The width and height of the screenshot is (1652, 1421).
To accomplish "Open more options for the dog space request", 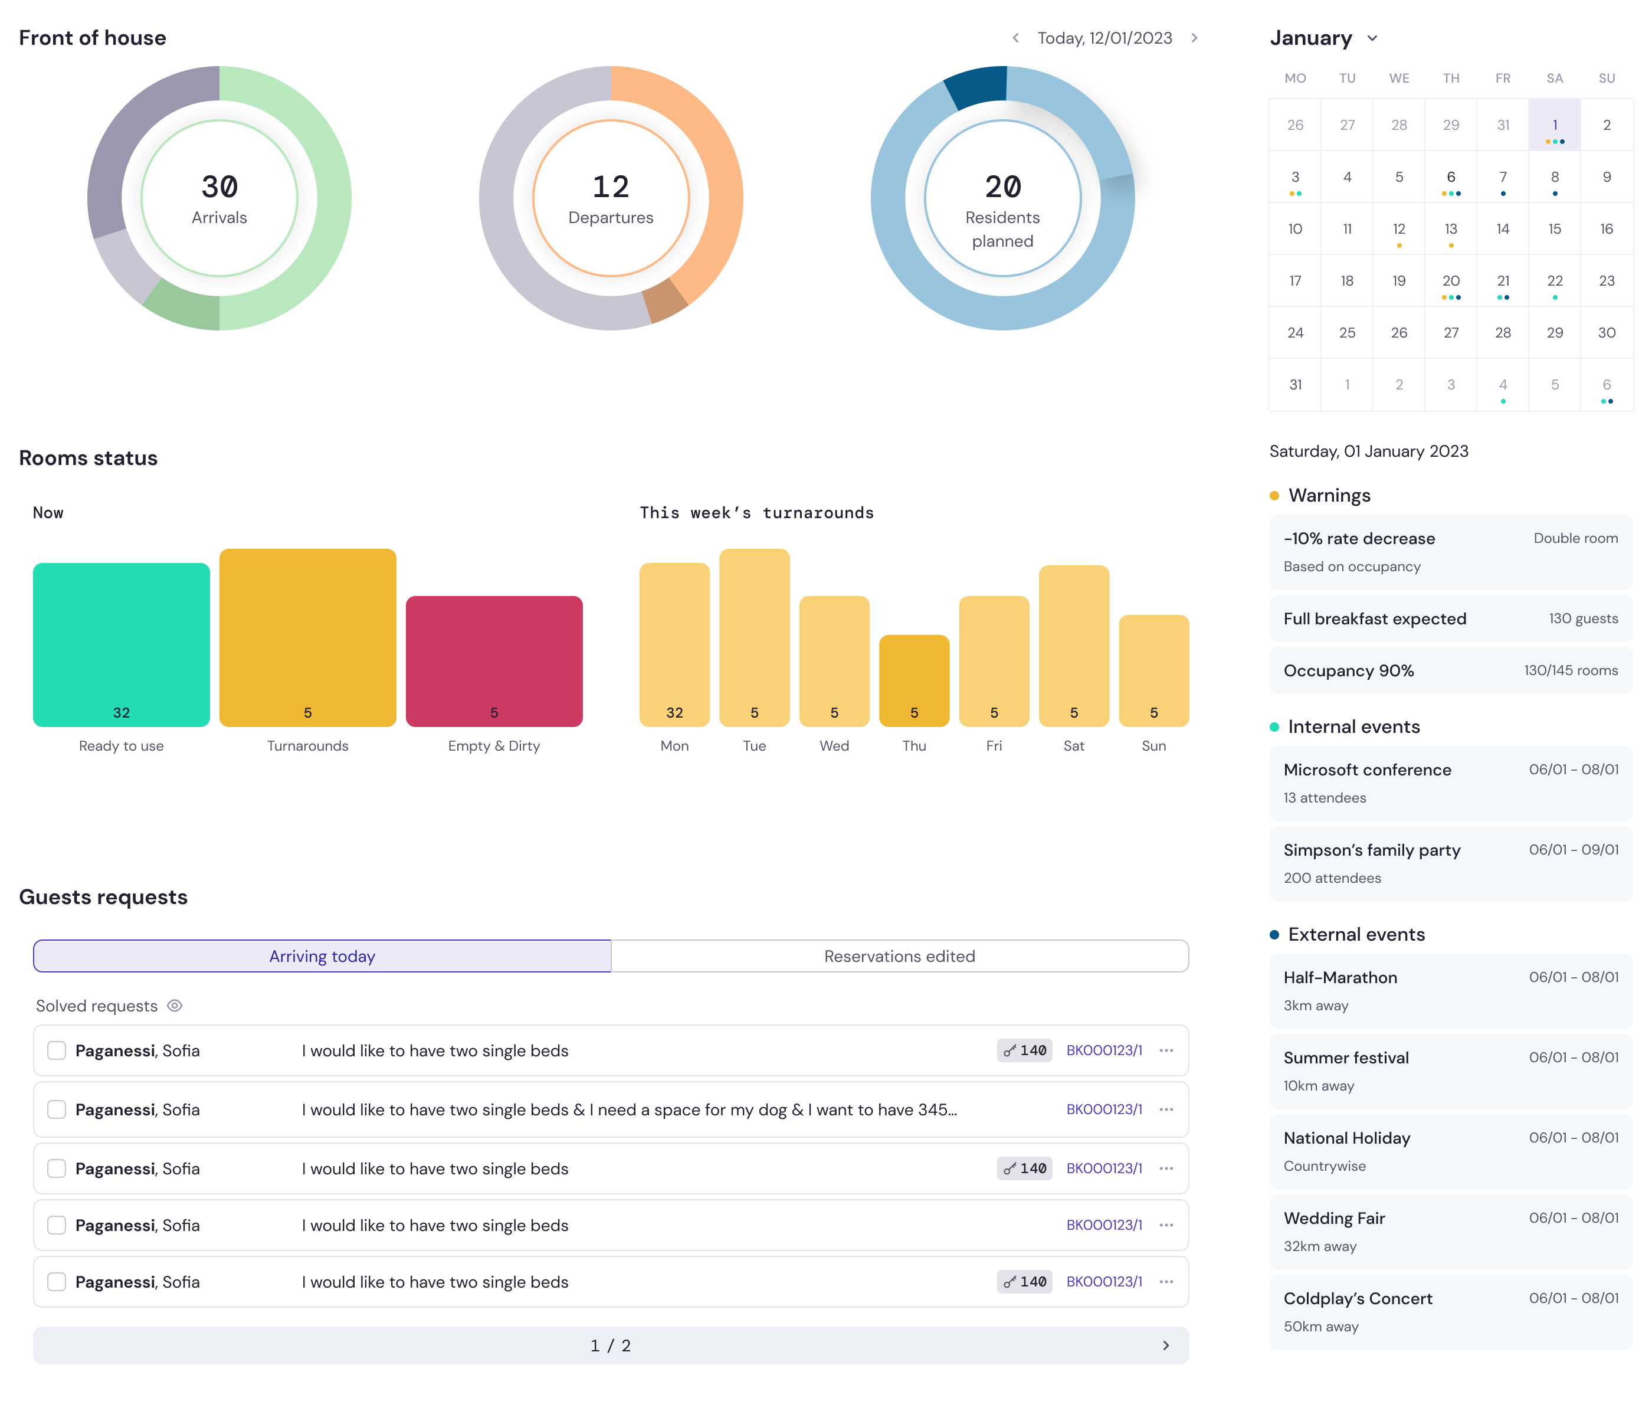I will pyautogui.click(x=1166, y=1109).
